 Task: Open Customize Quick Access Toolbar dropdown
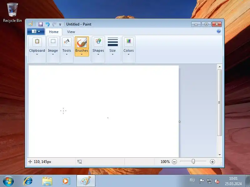[x=60, y=25]
